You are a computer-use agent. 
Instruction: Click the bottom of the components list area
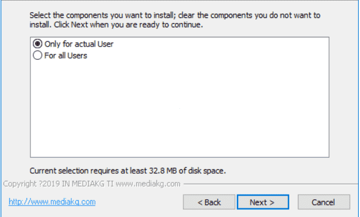click(179, 150)
